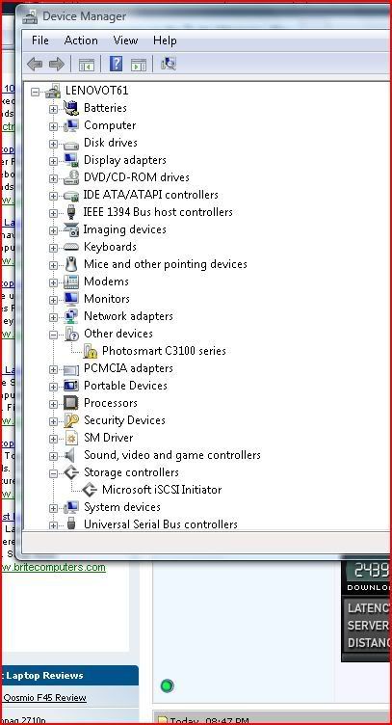Click the Portable Devices icon
392x725 pixels.
[71, 386]
